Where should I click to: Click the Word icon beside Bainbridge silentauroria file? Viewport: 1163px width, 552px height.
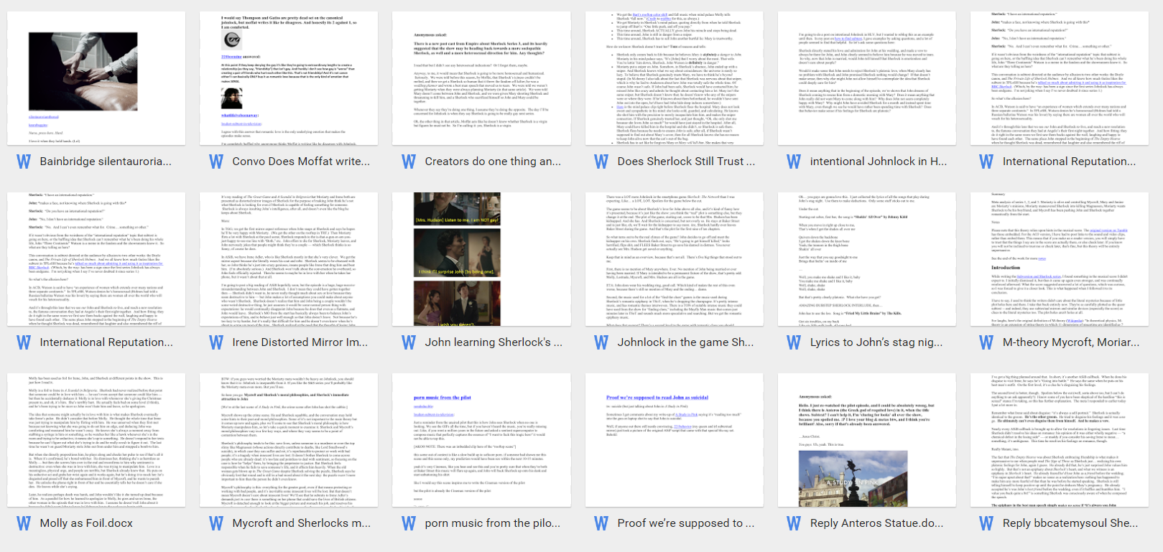click(x=24, y=162)
